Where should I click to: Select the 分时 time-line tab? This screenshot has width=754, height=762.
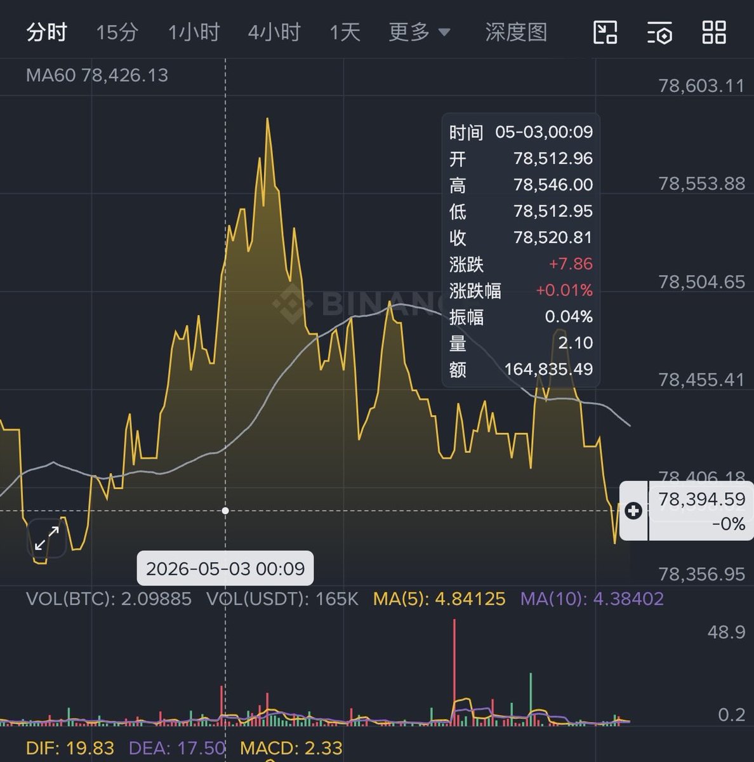pyautogui.click(x=46, y=32)
